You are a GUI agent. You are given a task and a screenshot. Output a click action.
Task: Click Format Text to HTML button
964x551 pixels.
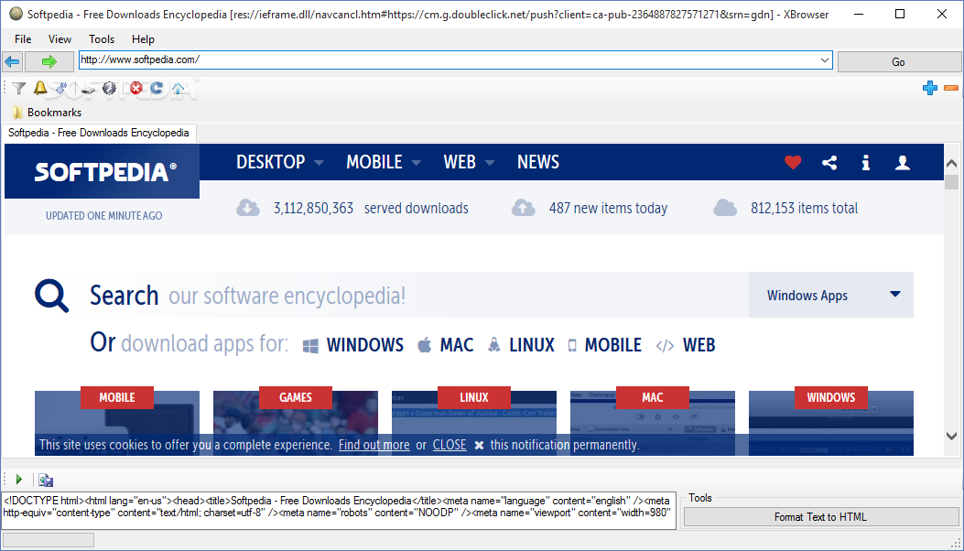coord(821,517)
